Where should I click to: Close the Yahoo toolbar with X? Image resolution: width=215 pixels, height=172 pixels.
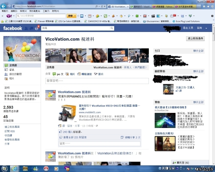[2, 16]
